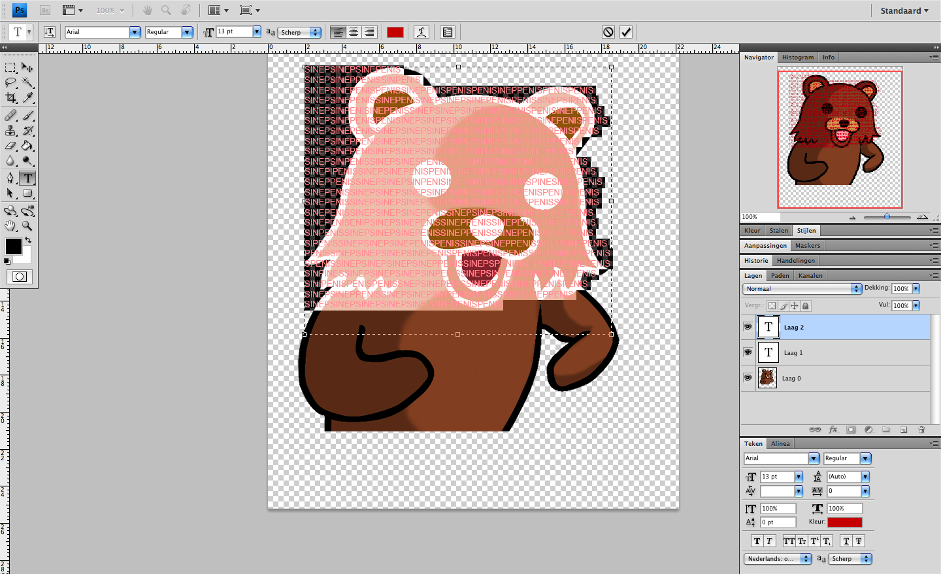
Task: Pick the Paint Bucket tool
Action: point(27,146)
